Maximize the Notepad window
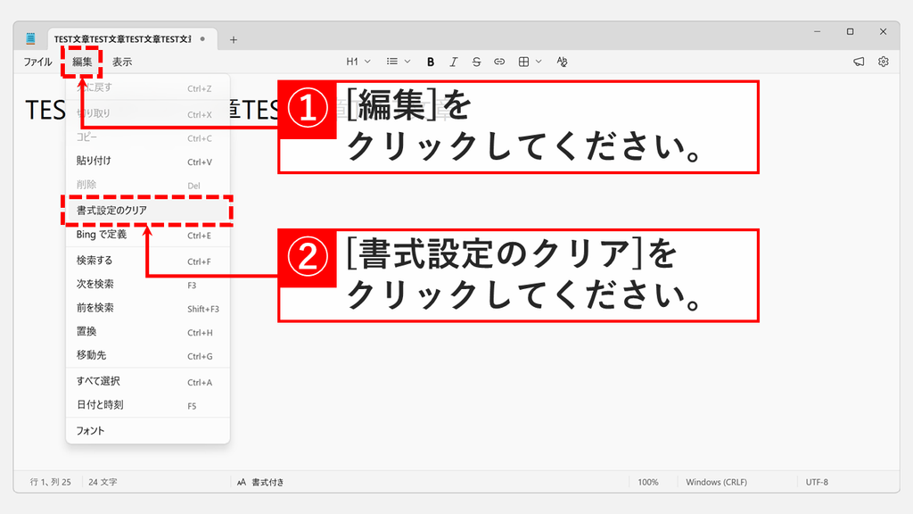This screenshot has width=913, height=514. point(850,31)
